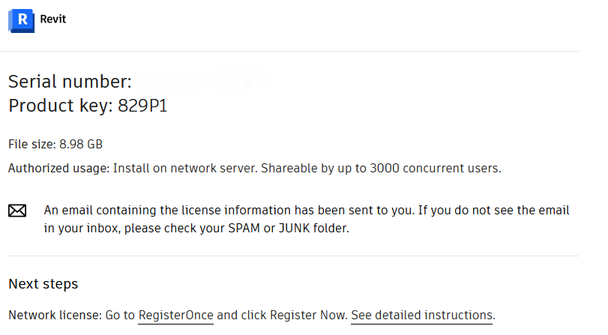Select the product key value 829P1

(142, 106)
